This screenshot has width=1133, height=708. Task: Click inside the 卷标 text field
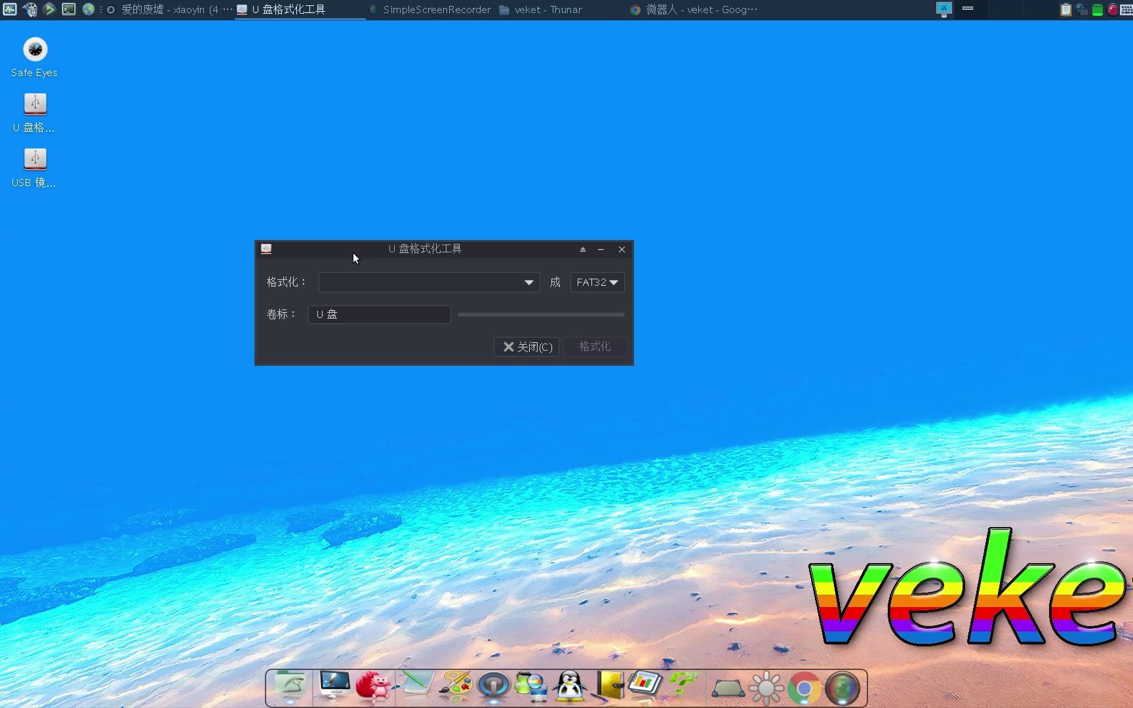(x=379, y=314)
